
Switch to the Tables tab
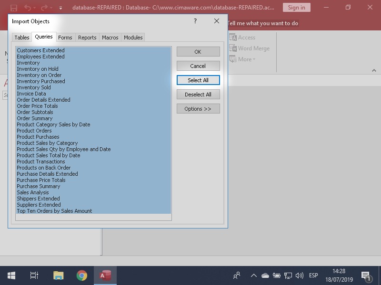[22, 37]
